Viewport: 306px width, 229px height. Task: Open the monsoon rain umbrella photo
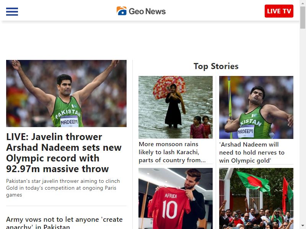(x=176, y=107)
